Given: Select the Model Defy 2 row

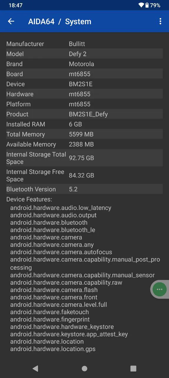Looking at the screenshot, I should click(84, 54).
